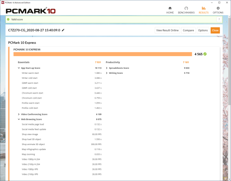Click the pencil edit icon beside result name
This screenshot has height=181, width=231.
[x=63, y=30]
